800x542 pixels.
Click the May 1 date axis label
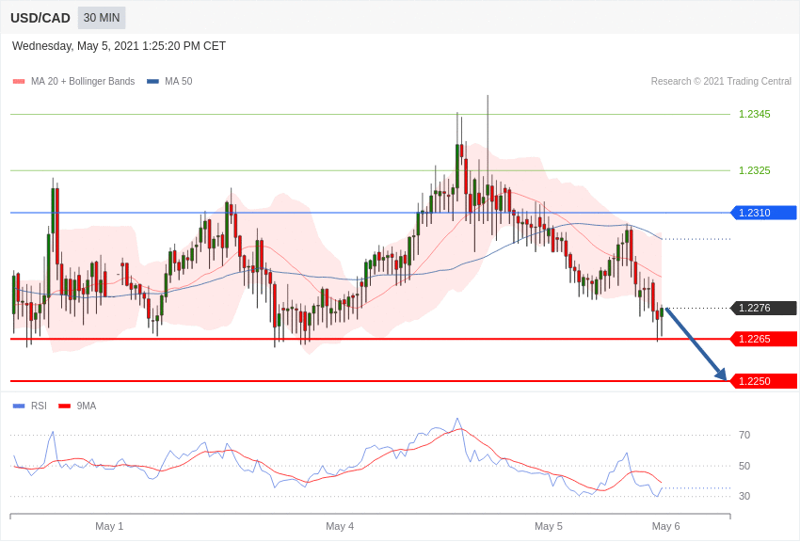point(109,526)
